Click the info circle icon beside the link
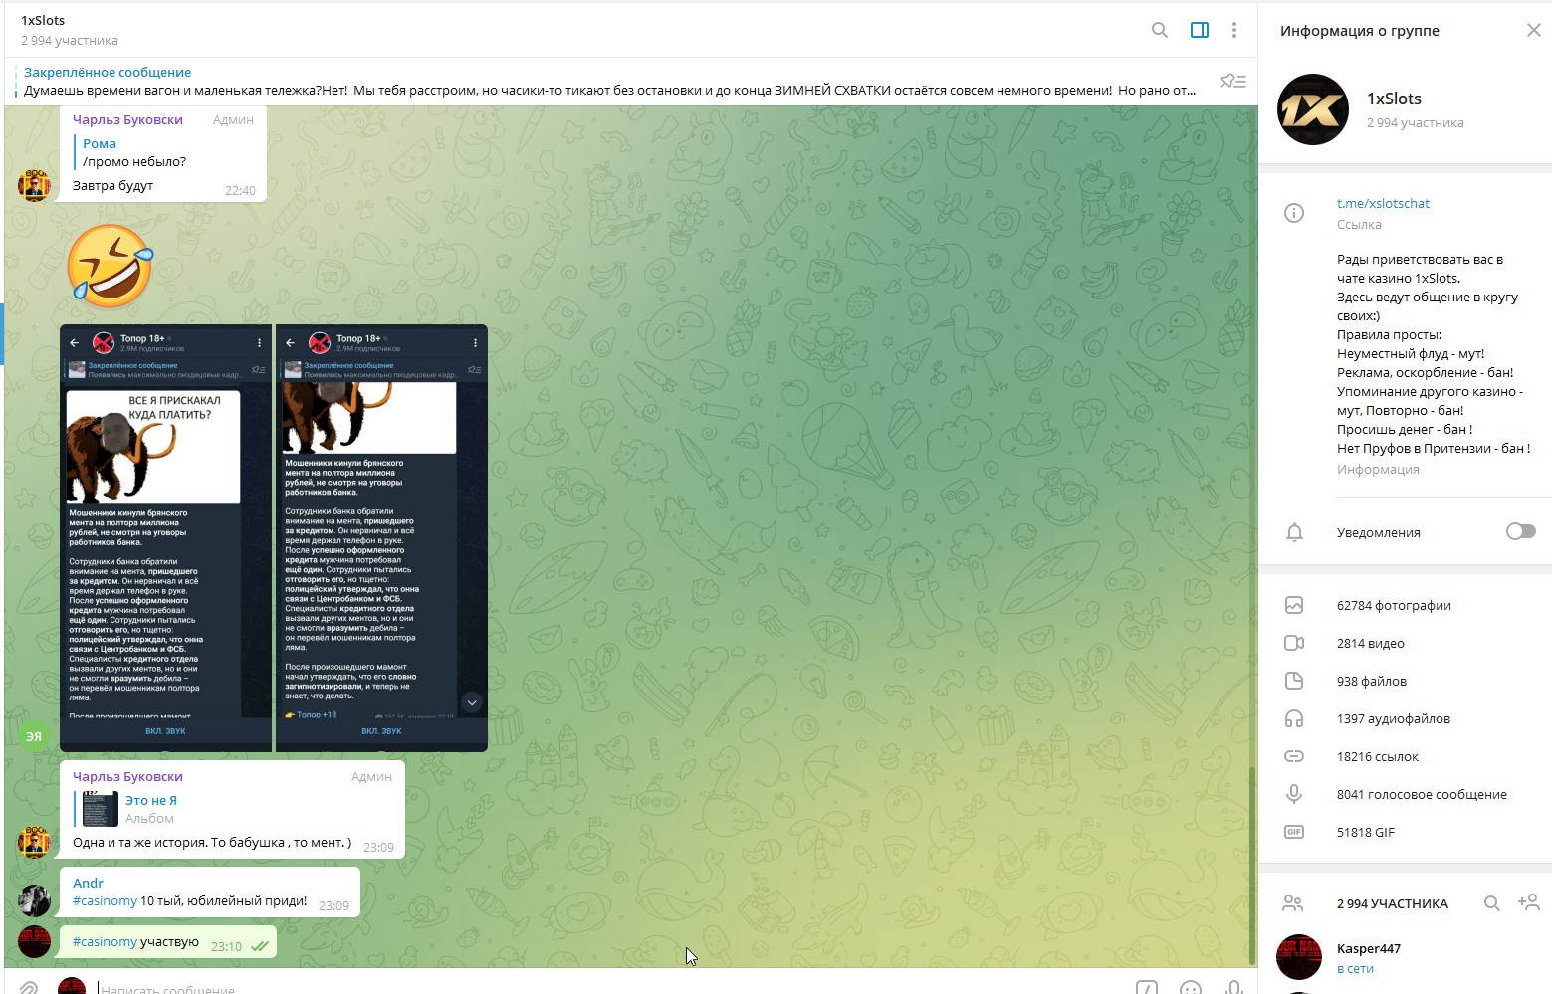Viewport: 1552px width, 994px height. [1294, 213]
